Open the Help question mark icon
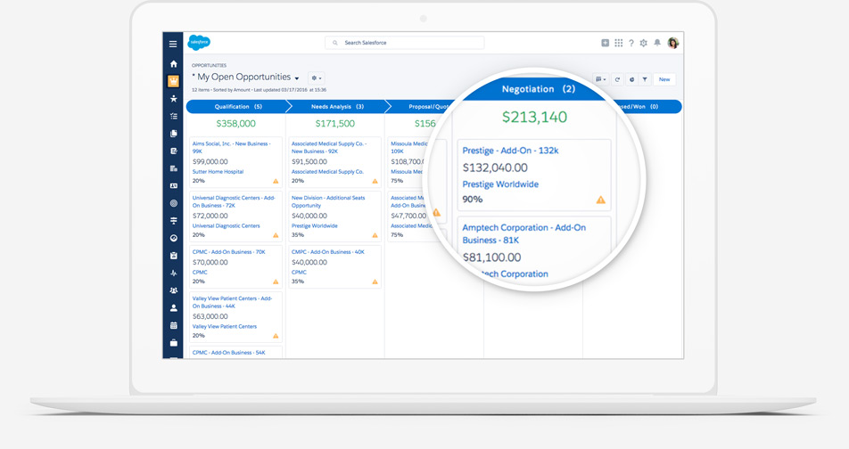849x449 pixels. [631, 43]
